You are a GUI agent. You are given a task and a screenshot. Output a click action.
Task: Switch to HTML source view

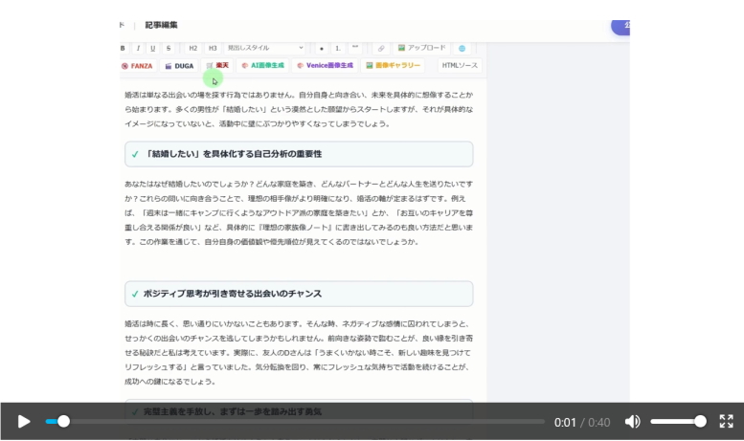460,66
